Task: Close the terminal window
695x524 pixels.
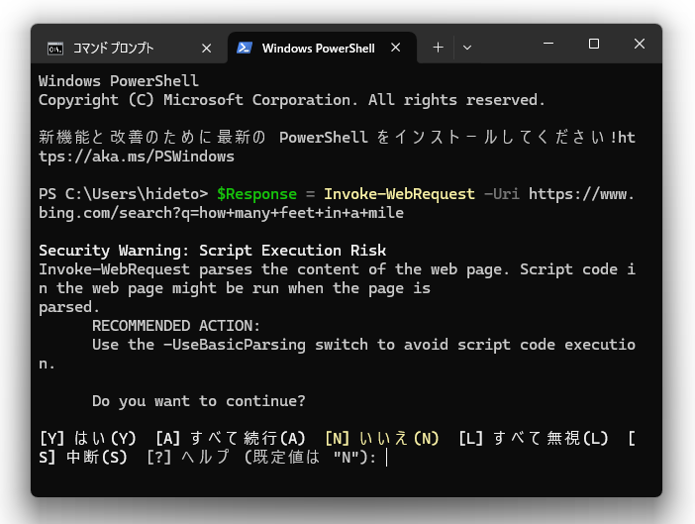Action: pos(640,44)
